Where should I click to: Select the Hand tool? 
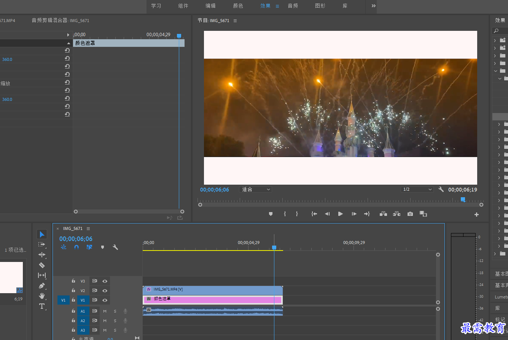coord(42,296)
